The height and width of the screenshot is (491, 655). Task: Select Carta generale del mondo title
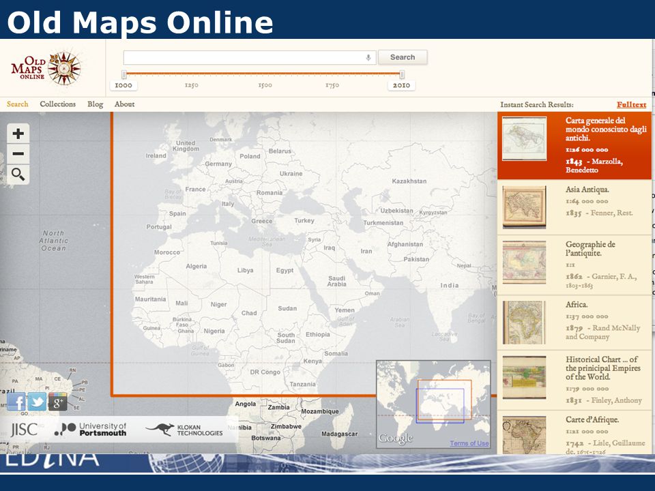606,129
